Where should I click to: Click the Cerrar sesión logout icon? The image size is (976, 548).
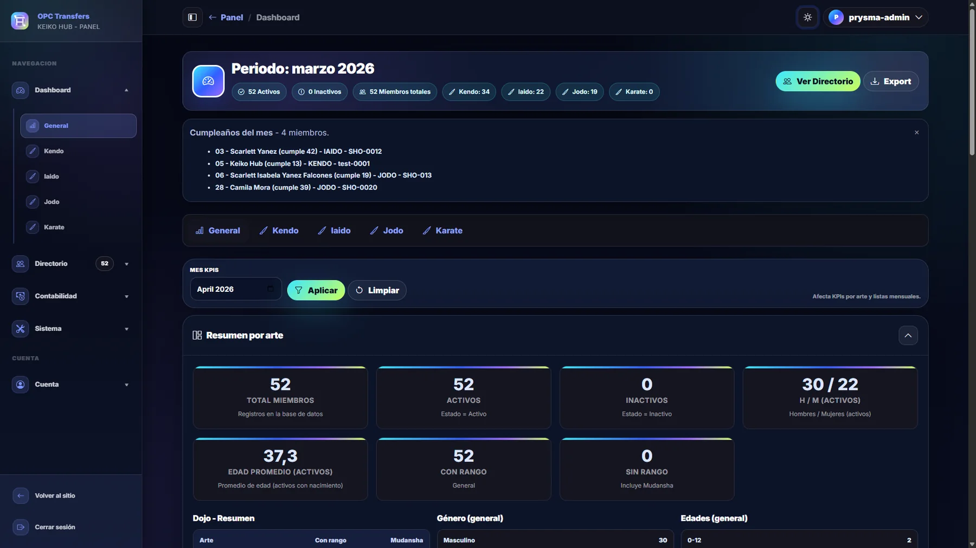21,527
